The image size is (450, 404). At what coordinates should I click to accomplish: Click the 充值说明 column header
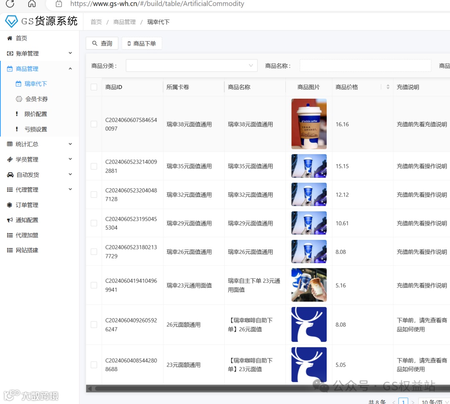coord(408,87)
